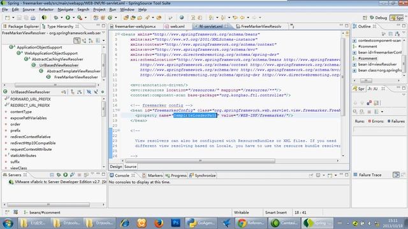408x229 pixels.
Task: Open the Window menu
Action: pyautogui.click(x=127, y=10)
